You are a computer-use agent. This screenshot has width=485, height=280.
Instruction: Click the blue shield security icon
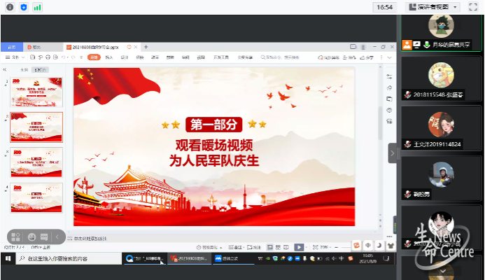pos(23,7)
